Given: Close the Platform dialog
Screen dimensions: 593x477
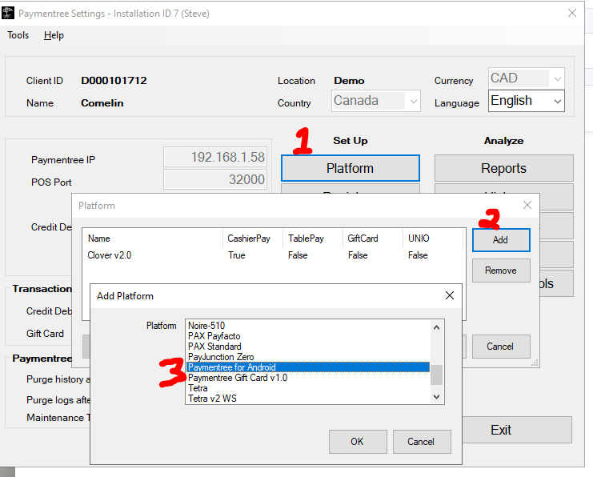Looking at the screenshot, I should coord(527,205).
